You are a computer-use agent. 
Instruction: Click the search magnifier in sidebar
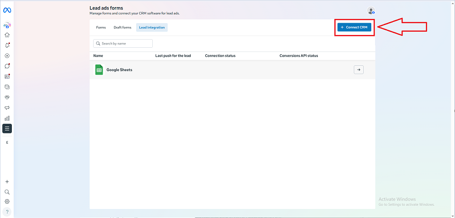(x=7, y=192)
